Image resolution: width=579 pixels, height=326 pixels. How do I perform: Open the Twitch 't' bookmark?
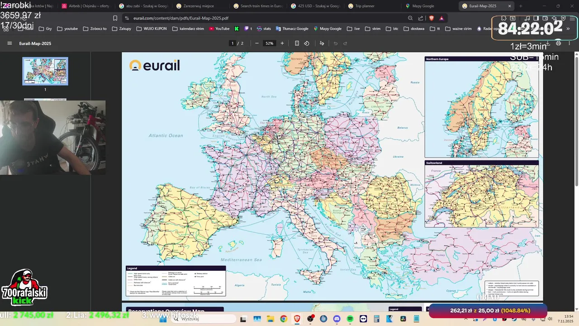(x=248, y=29)
